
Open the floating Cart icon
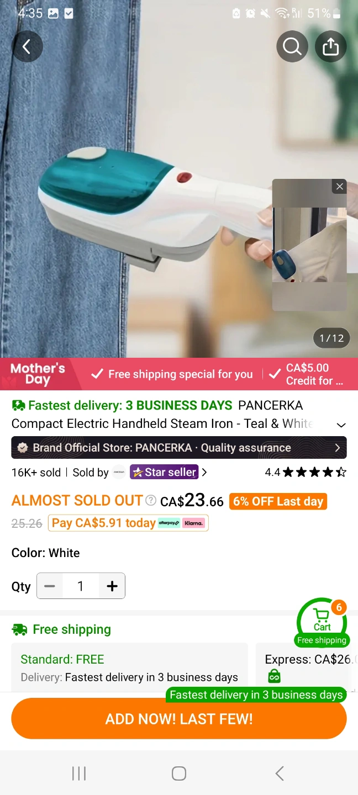(x=322, y=622)
